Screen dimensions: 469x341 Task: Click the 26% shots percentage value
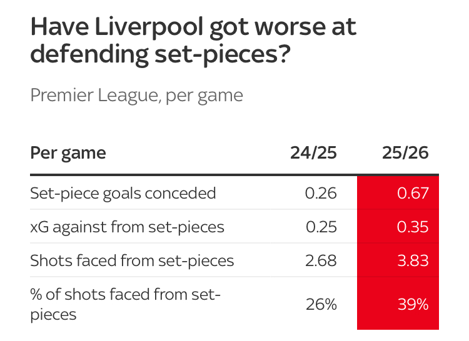click(321, 304)
